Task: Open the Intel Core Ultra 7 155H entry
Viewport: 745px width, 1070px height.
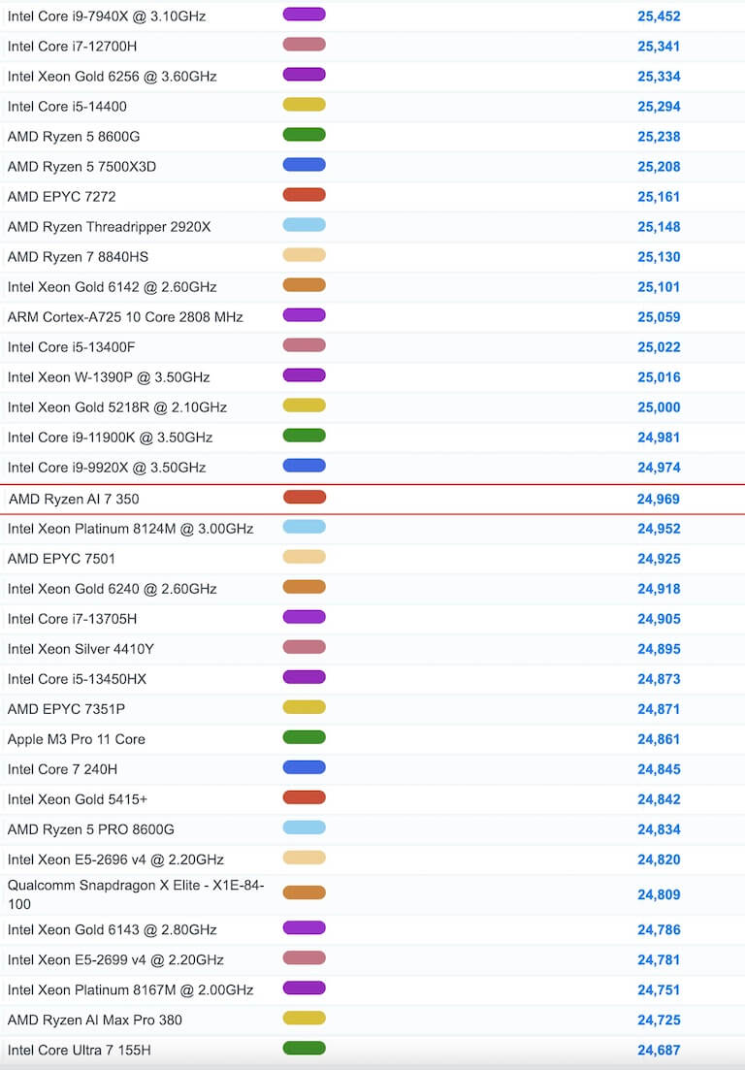Action: (x=80, y=1050)
